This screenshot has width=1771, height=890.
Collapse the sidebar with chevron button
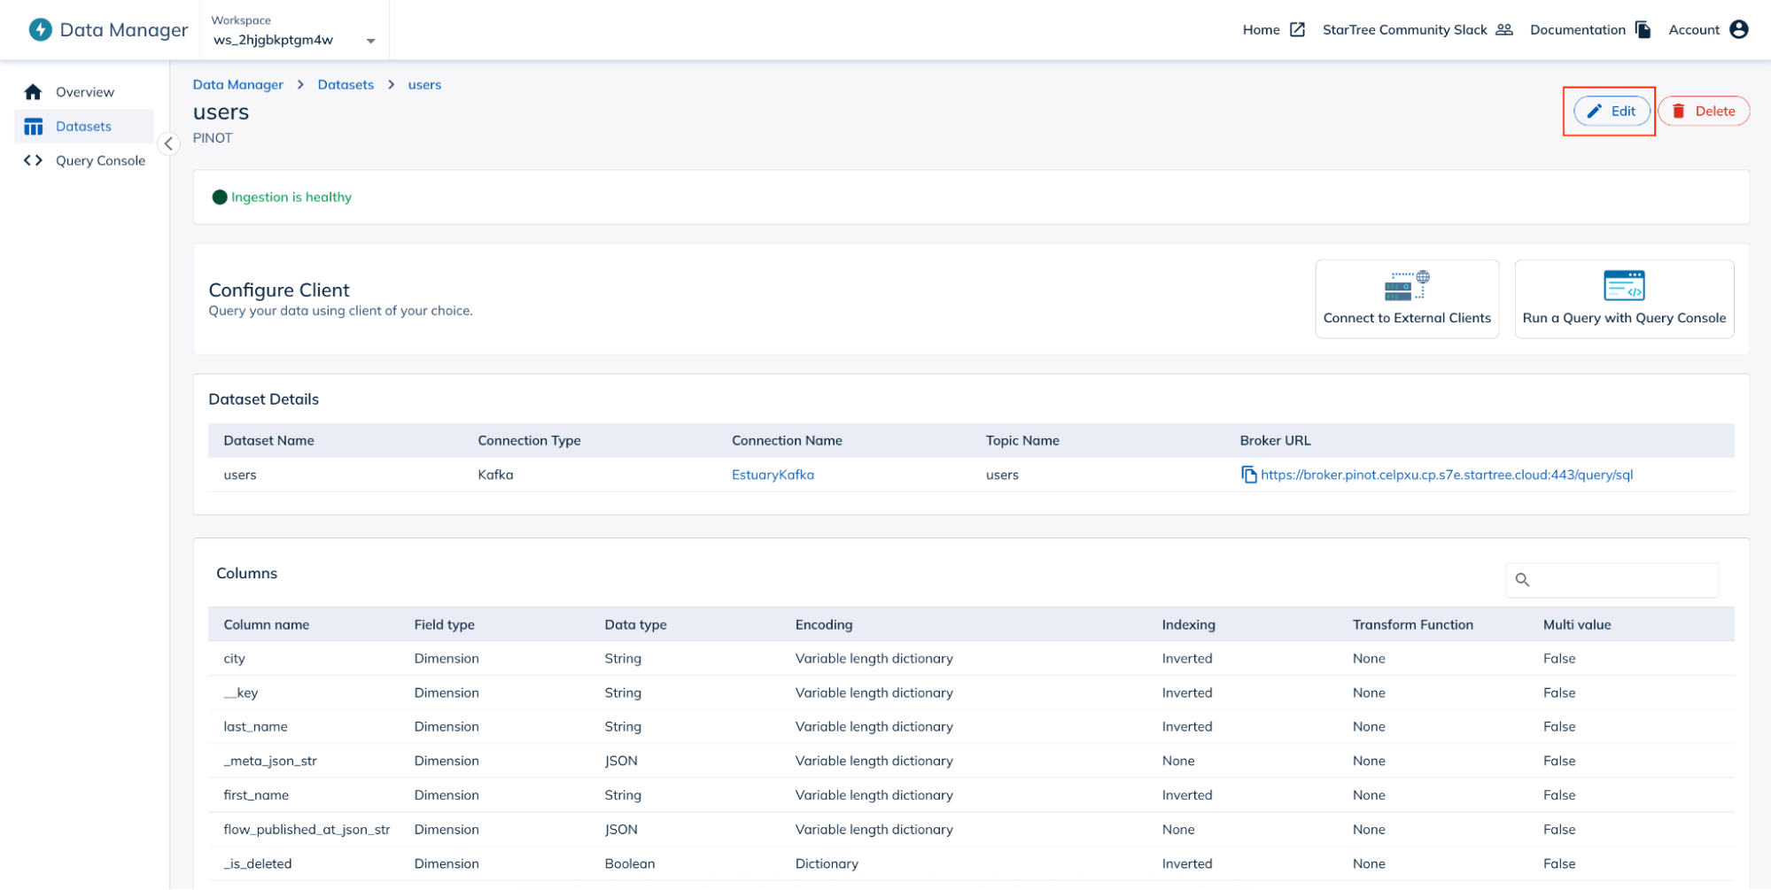[x=168, y=143]
